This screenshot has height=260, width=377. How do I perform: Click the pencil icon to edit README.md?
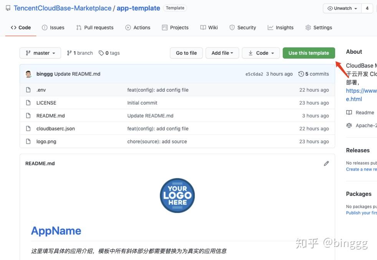(x=326, y=163)
